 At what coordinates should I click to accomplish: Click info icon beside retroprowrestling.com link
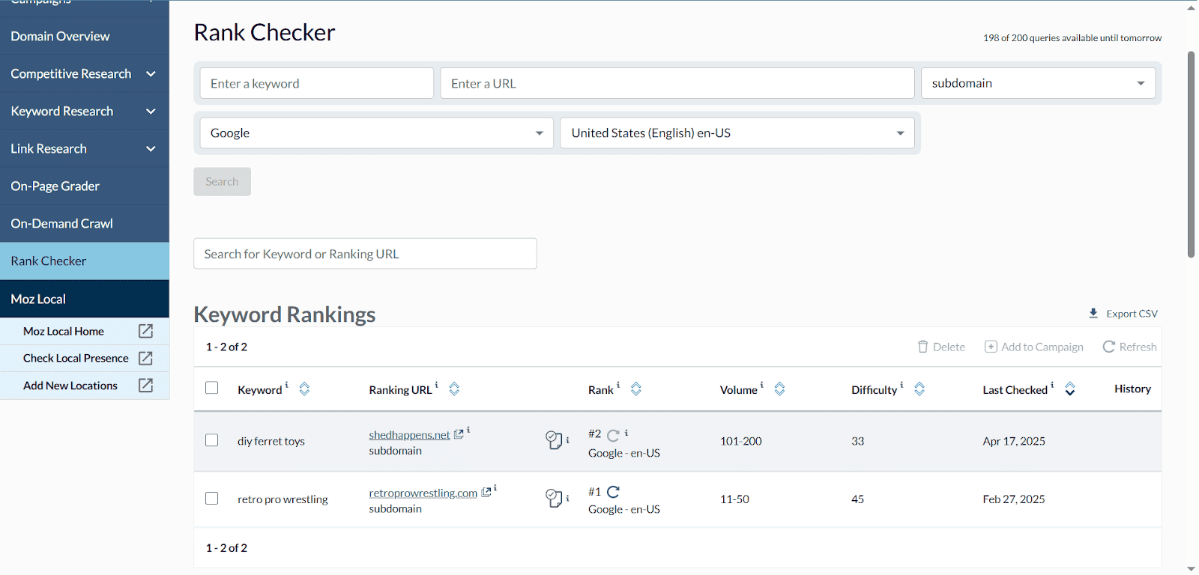(x=495, y=487)
